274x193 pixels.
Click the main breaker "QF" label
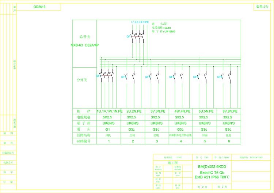click(x=128, y=36)
